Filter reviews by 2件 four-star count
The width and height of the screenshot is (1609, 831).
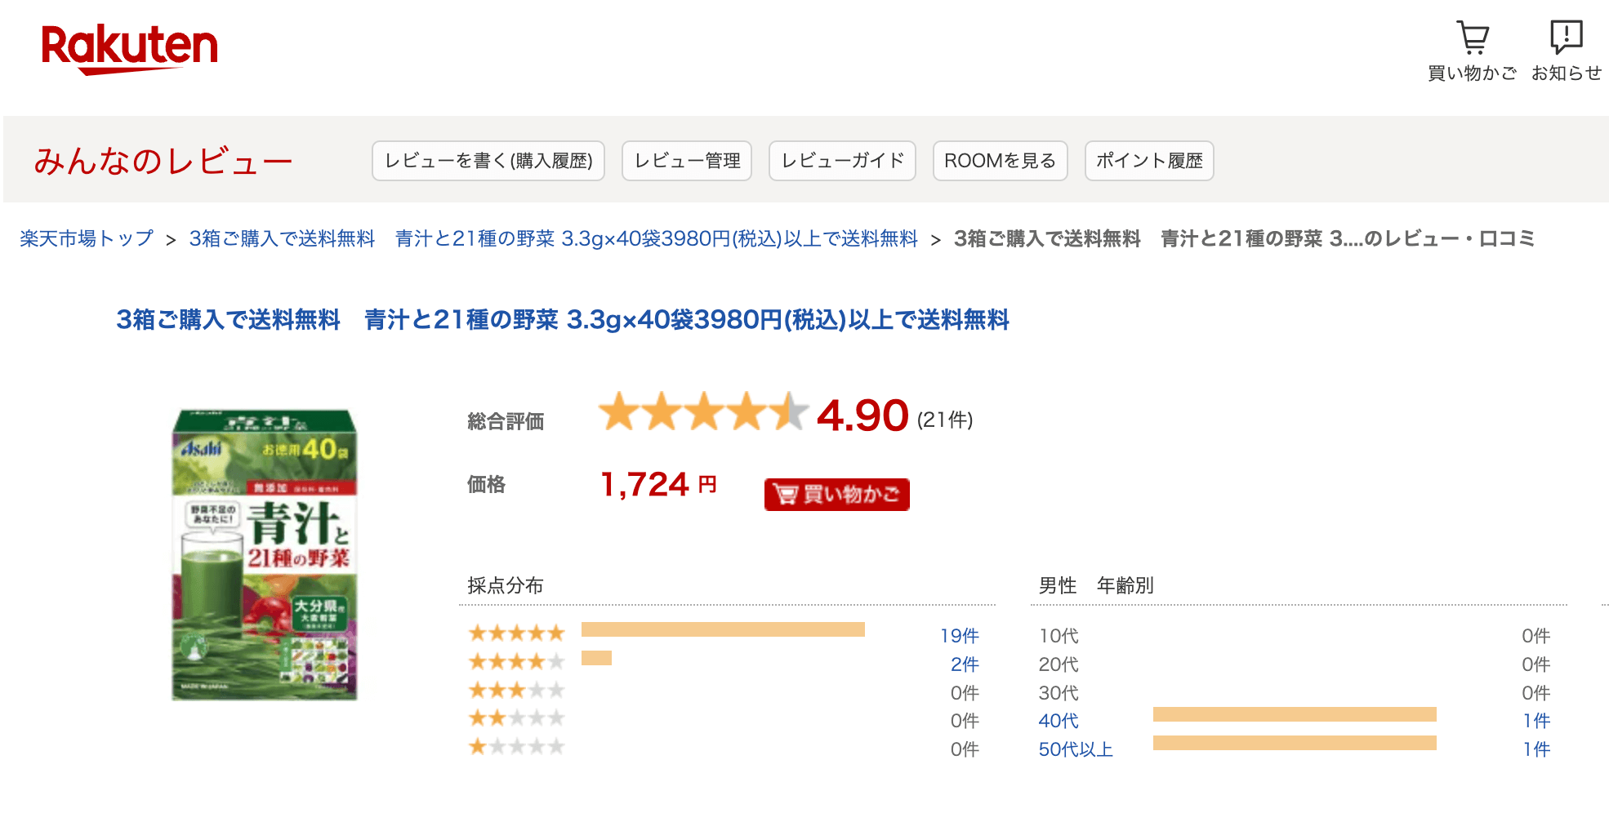coord(965,664)
